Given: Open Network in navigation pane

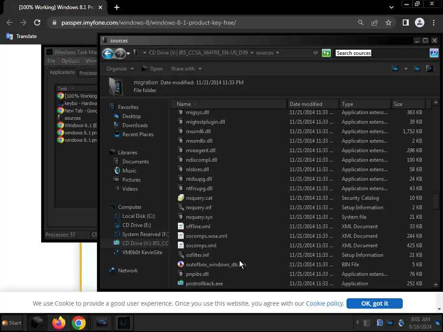Looking at the screenshot, I should tap(128, 271).
